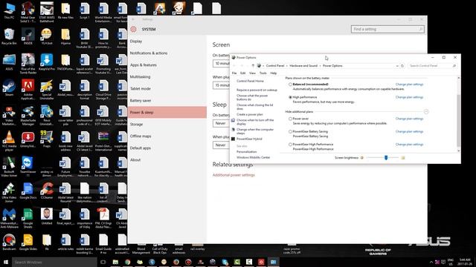This screenshot has height=267, width=476.
Task: Change plan settings for High performance
Action: click(409, 97)
